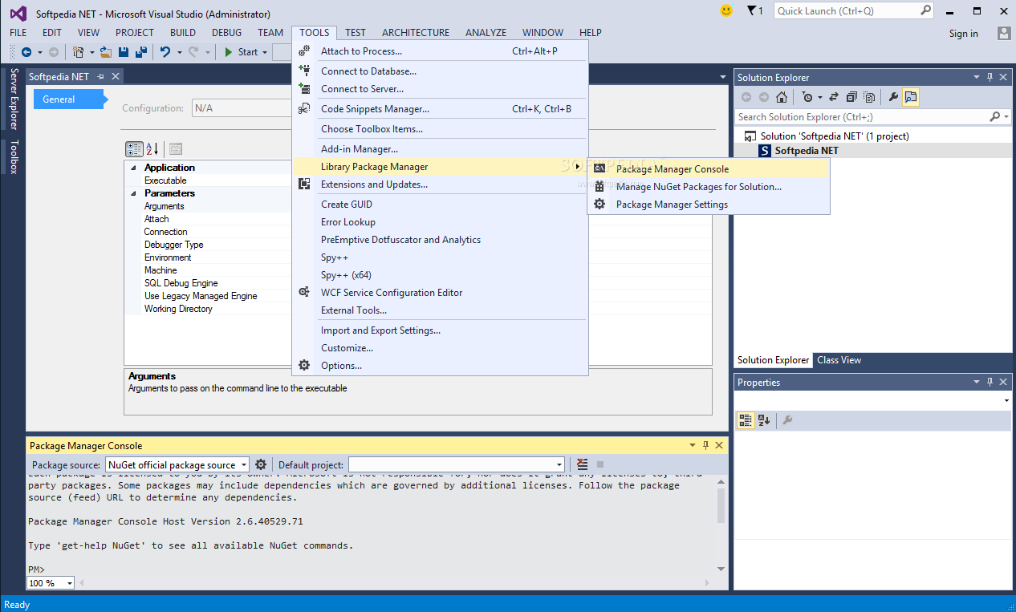This screenshot has height=612, width=1016.
Task: Open the Solution Explorer search options dropdown
Action: click(1006, 117)
